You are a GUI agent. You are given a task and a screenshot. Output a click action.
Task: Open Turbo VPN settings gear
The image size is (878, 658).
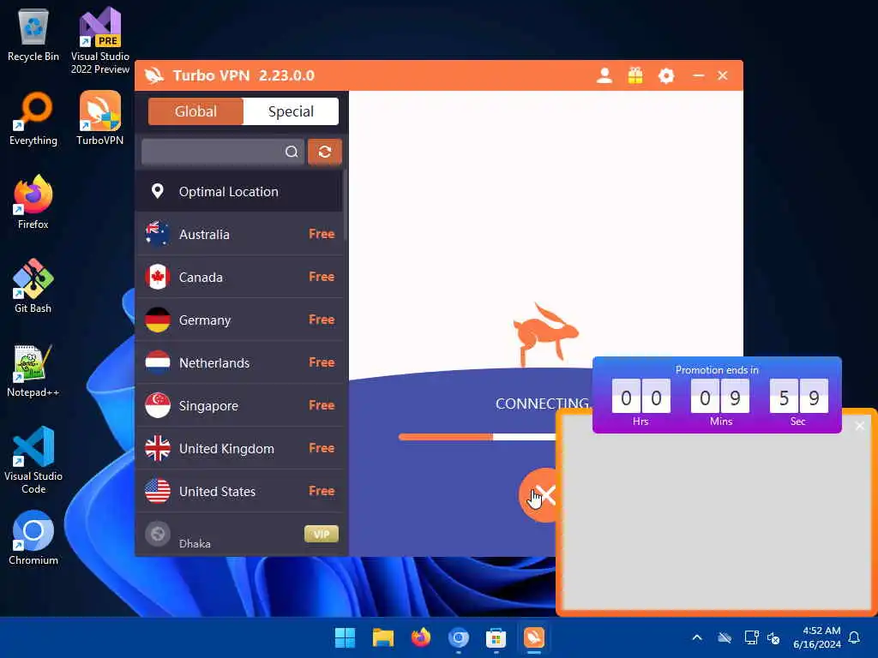665,75
